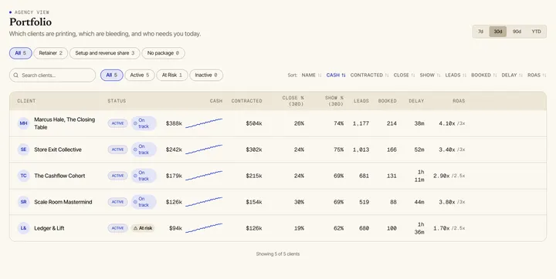Click the $388k cash value

[174, 123]
